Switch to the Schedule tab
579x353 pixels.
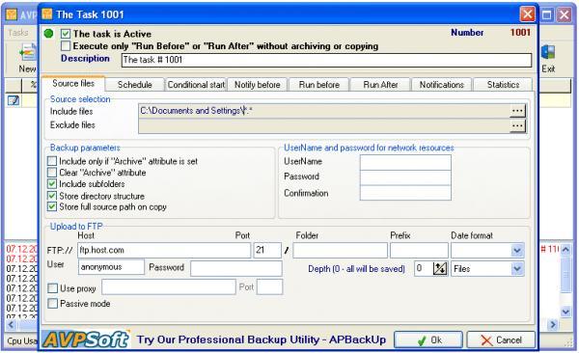[135, 85]
